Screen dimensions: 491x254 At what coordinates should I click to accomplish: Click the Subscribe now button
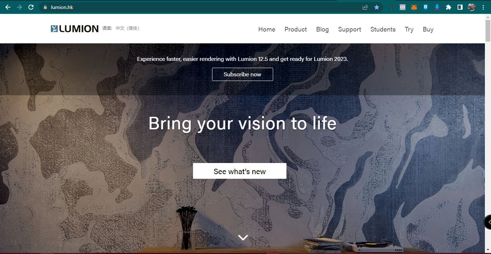tap(243, 74)
